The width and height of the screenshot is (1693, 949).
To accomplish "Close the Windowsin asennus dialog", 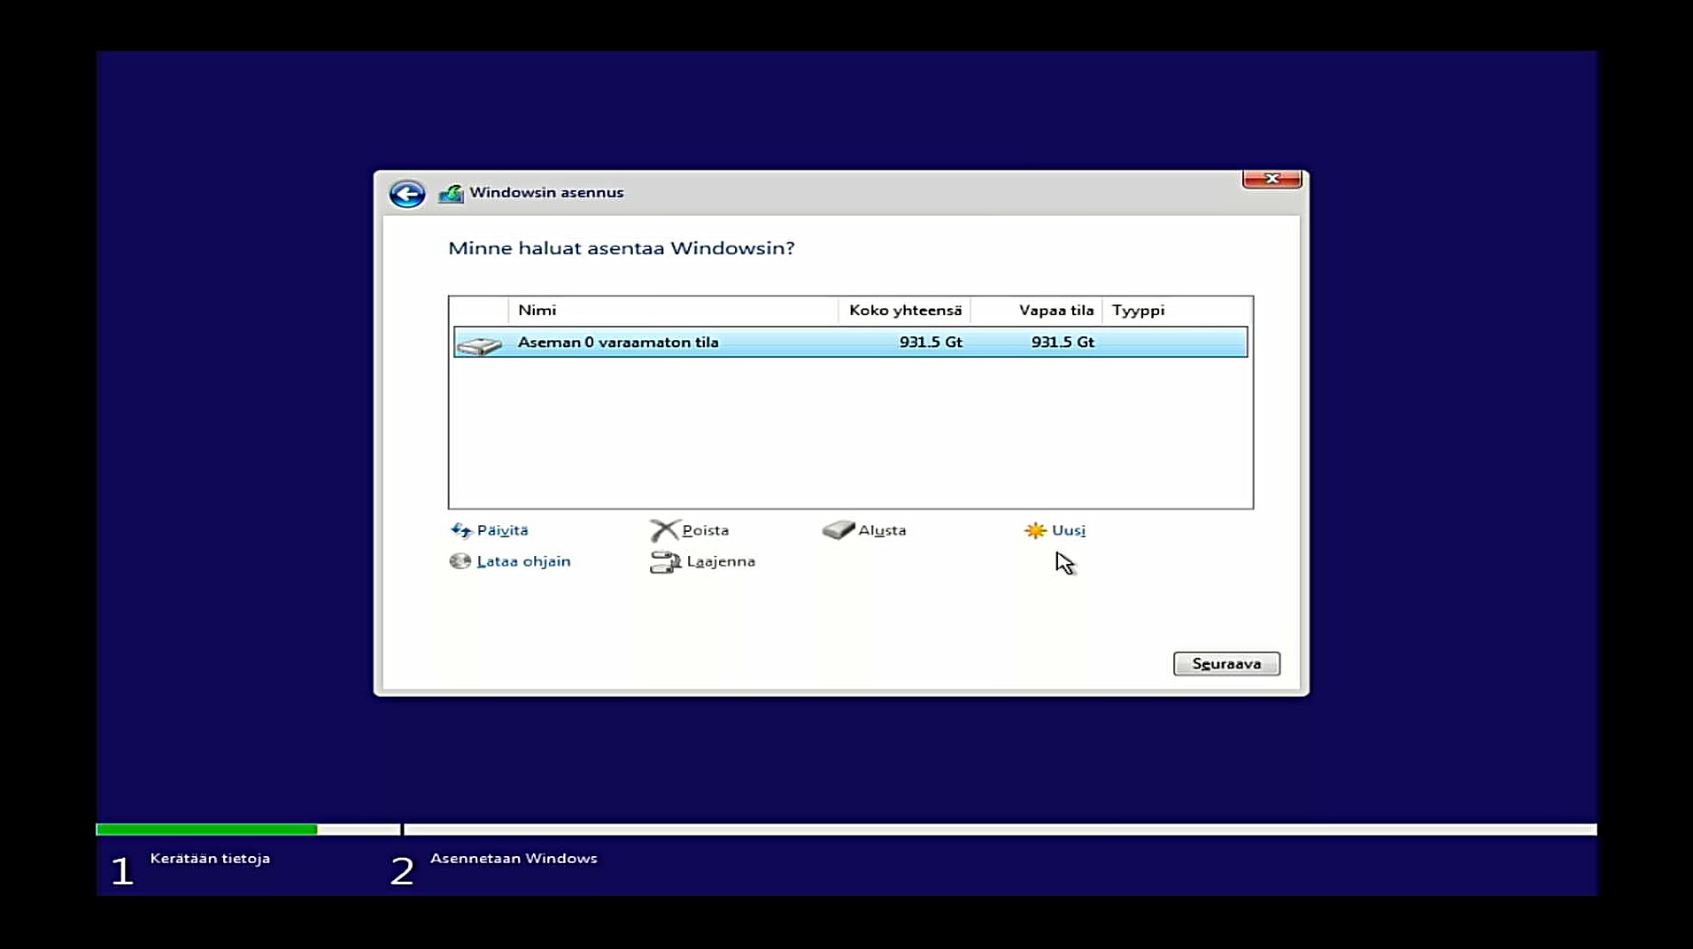I will click(x=1272, y=179).
